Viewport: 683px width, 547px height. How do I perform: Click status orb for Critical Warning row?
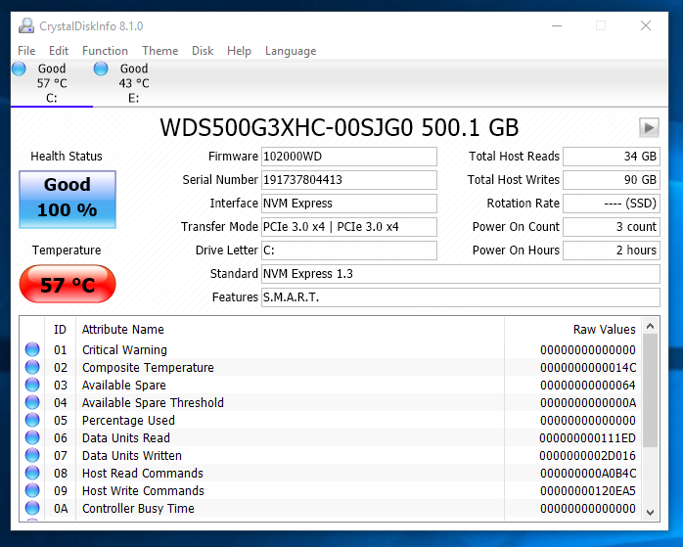[32, 349]
